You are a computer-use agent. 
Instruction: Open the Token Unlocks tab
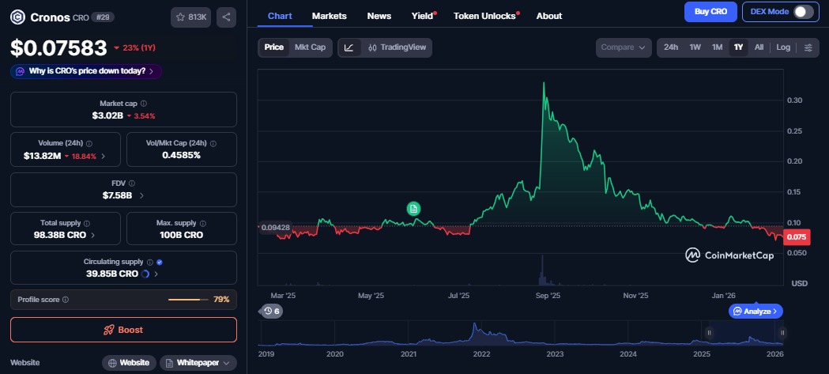[x=484, y=16]
